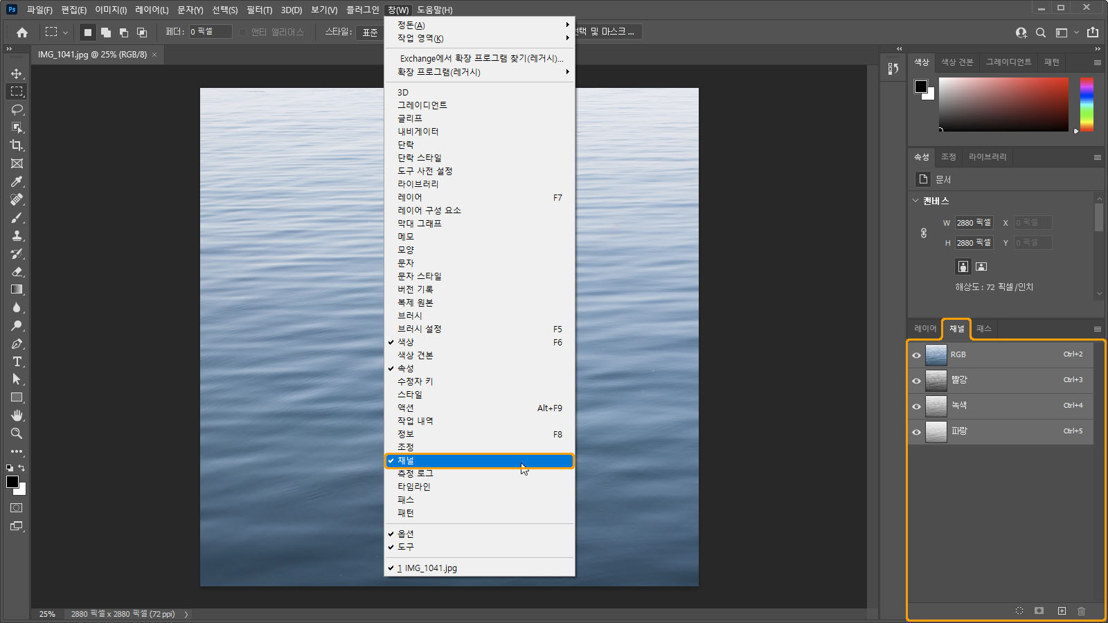Open the workspace switcher dropdown
The height and width of the screenshot is (623, 1108).
(x=1066, y=33)
